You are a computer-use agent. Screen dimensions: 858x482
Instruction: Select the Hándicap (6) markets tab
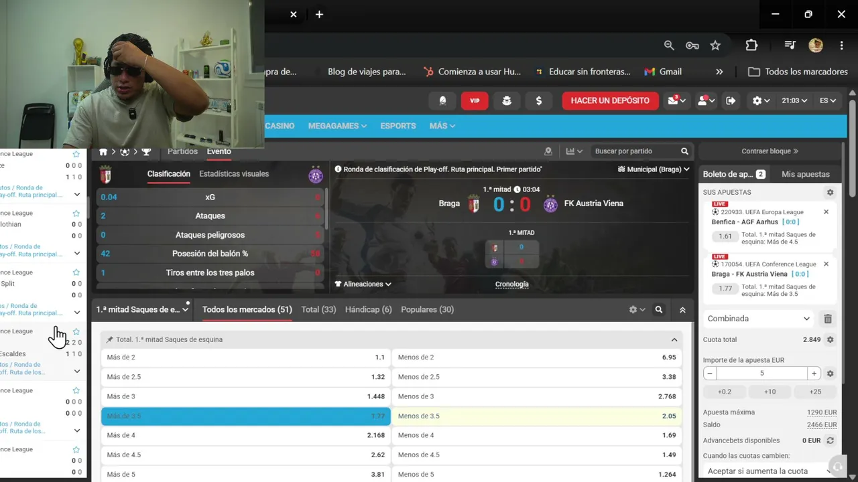pyautogui.click(x=368, y=309)
